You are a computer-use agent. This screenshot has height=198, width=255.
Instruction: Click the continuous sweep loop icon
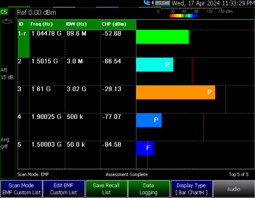pyautogui.click(x=7, y=22)
